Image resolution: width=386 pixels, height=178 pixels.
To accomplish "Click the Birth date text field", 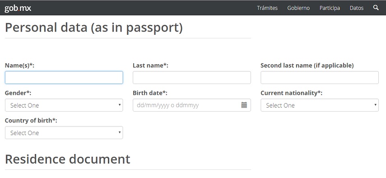I will coord(192,105).
